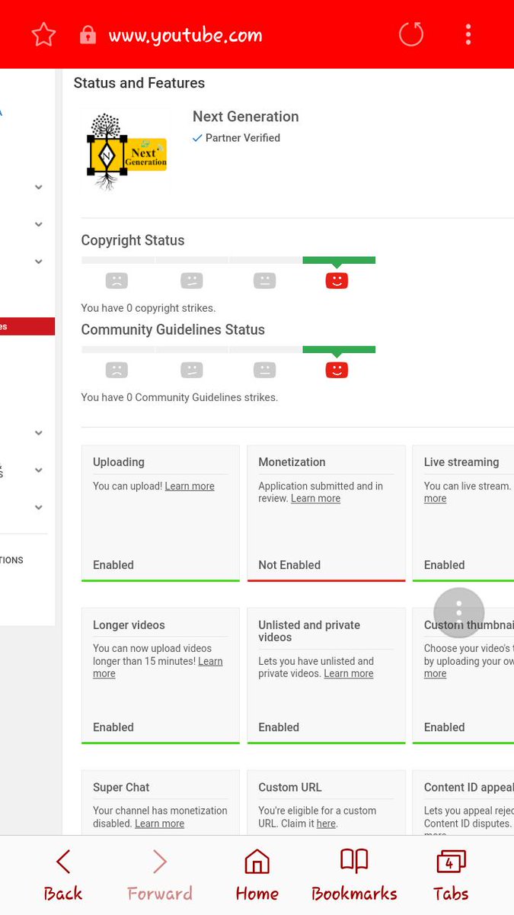Screen dimensions: 514x915
Task: Click the sad face icon under Copyright Status
Action: [x=117, y=281]
